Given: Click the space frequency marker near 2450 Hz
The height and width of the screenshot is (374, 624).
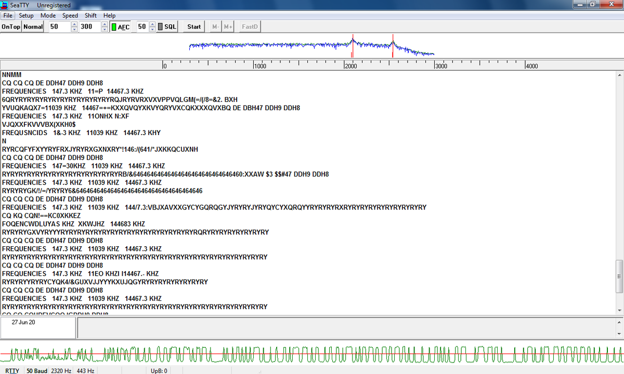Looking at the screenshot, I should [393, 46].
